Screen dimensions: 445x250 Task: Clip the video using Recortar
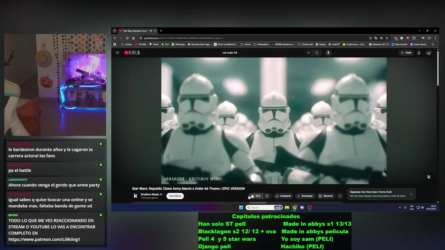(x=326, y=196)
